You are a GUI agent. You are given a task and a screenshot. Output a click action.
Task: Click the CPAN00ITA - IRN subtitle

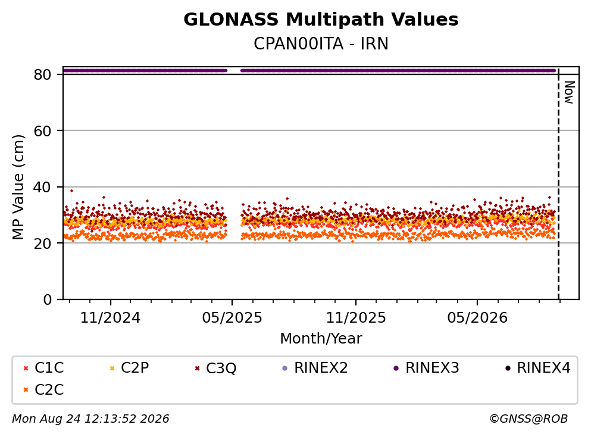(x=321, y=43)
